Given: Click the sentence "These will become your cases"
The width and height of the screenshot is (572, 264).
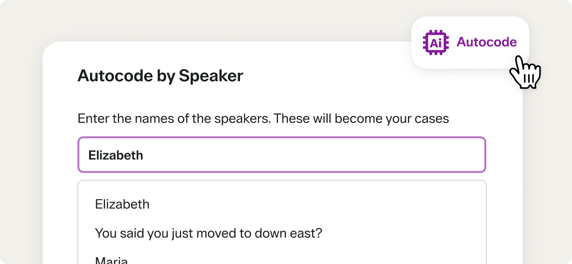Looking at the screenshot, I should click(x=361, y=118).
